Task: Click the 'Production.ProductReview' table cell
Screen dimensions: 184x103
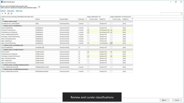Action: (18, 30)
